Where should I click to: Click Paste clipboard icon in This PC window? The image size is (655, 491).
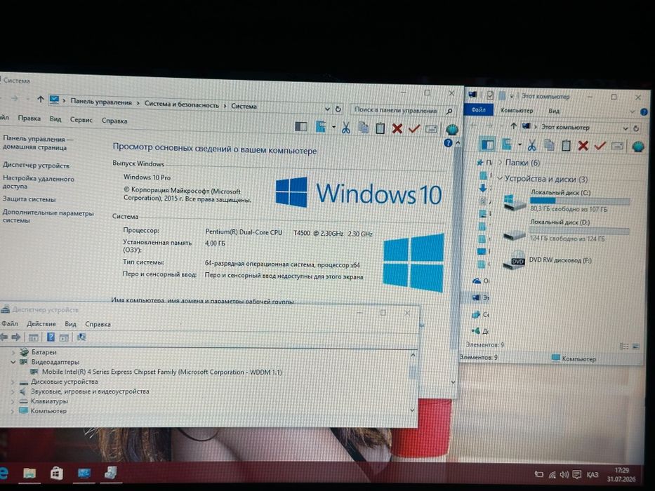coord(566,145)
